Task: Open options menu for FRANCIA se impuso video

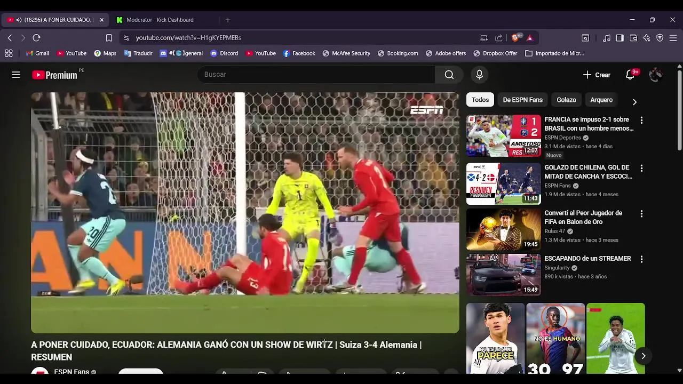Action: coord(641,121)
